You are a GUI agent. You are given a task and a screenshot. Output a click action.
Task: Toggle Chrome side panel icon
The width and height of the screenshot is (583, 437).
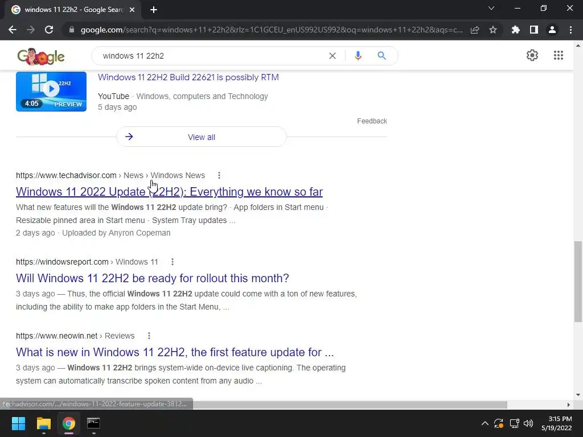tap(534, 30)
